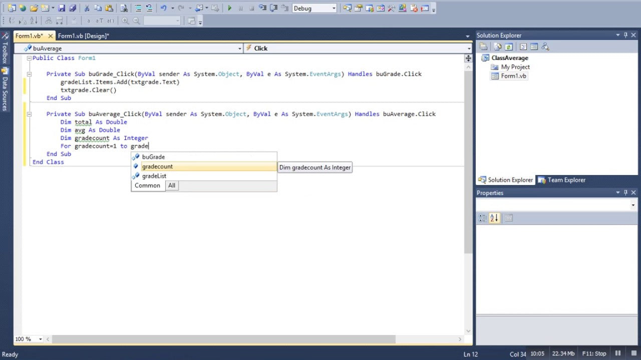Image resolution: width=641 pixels, height=360 pixels.
Task: Start debugging with the green play icon
Action: coord(230,8)
